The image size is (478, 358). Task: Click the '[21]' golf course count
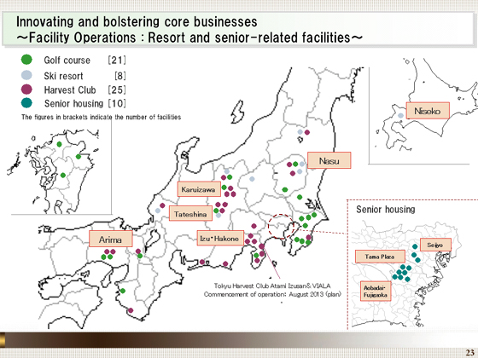[x=117, y=60]
